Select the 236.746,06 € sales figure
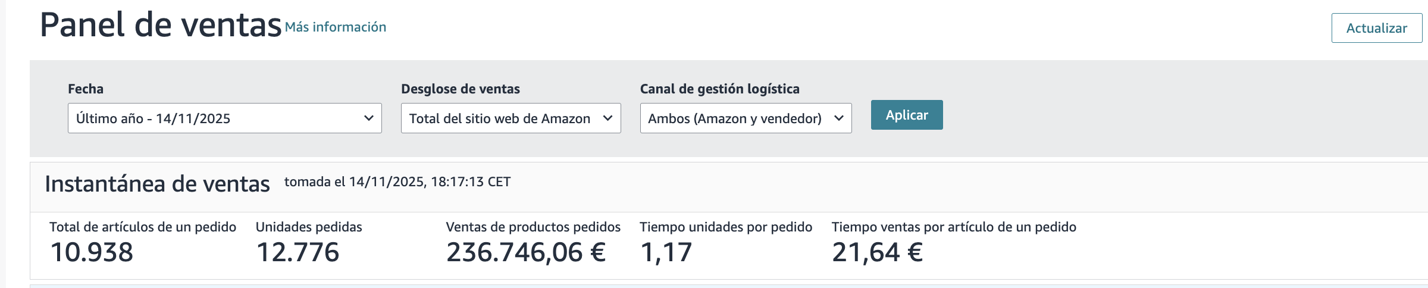This screenshot has width=1428, height=288. [526, 252]
